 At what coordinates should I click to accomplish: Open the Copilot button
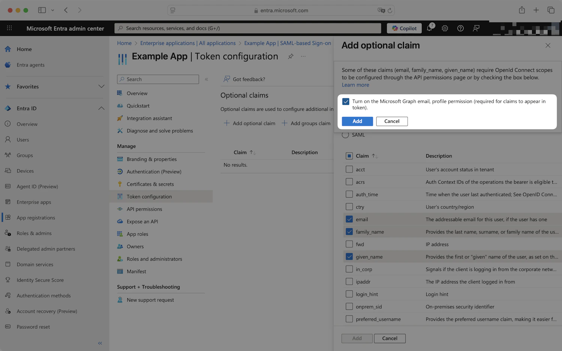[404, 28]
